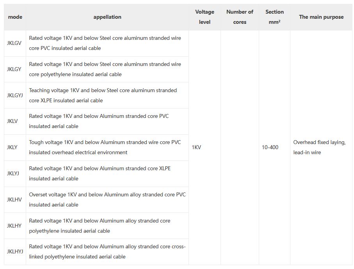This screenshot has height=269, width=354.
Task: Click the "10-400" section value
Action: (x=270, y=148)
